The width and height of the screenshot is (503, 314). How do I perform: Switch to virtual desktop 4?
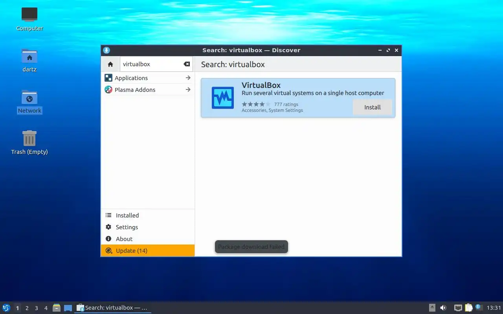(46, 308)
